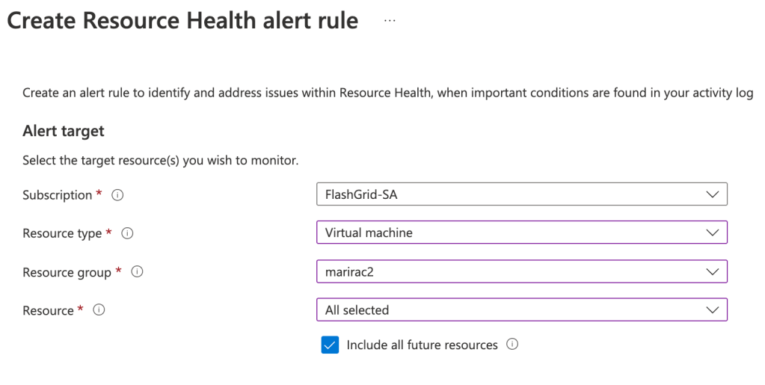765x385 pixels.
Task: Expand the All selected dropdown chevron arrow
Action: pyautogui.click(x=711, y=309)
